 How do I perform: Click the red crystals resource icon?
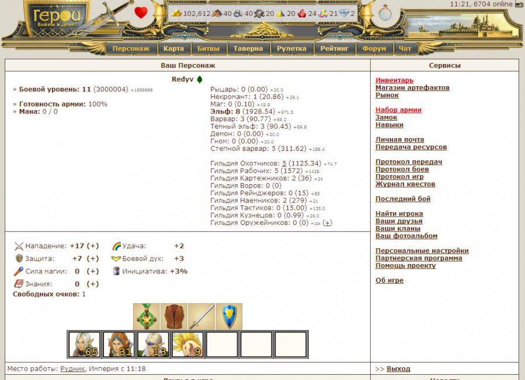302,13
